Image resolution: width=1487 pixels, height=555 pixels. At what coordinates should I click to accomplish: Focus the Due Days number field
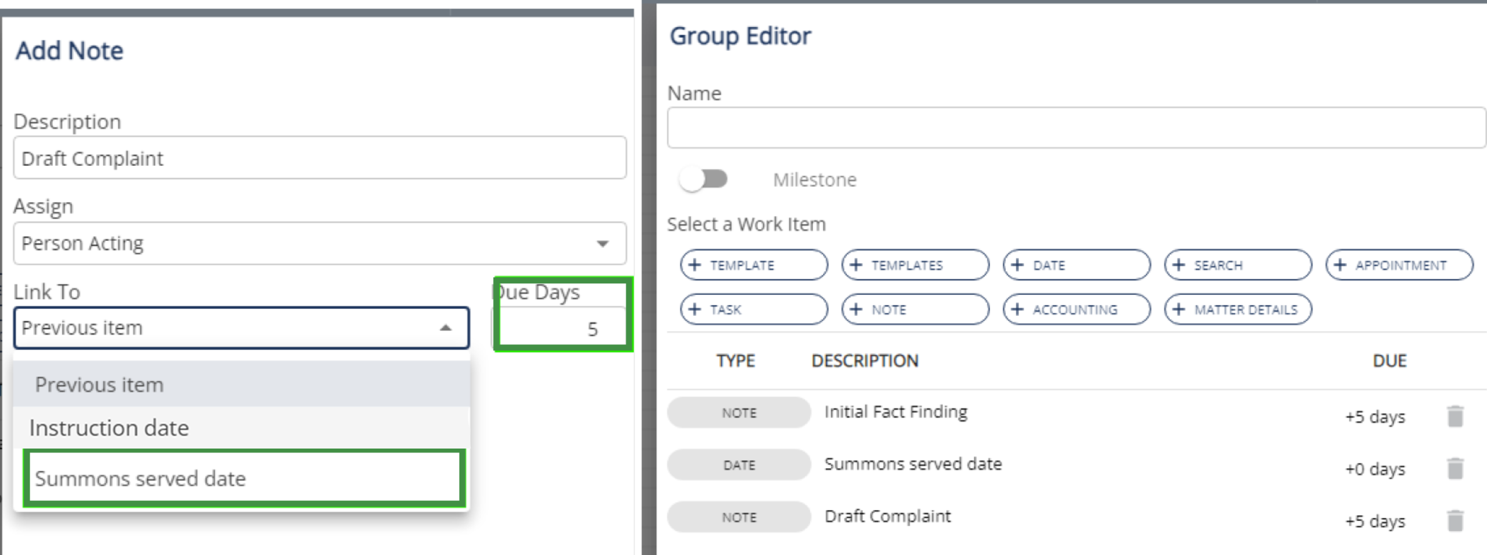[x=561, y=329]
